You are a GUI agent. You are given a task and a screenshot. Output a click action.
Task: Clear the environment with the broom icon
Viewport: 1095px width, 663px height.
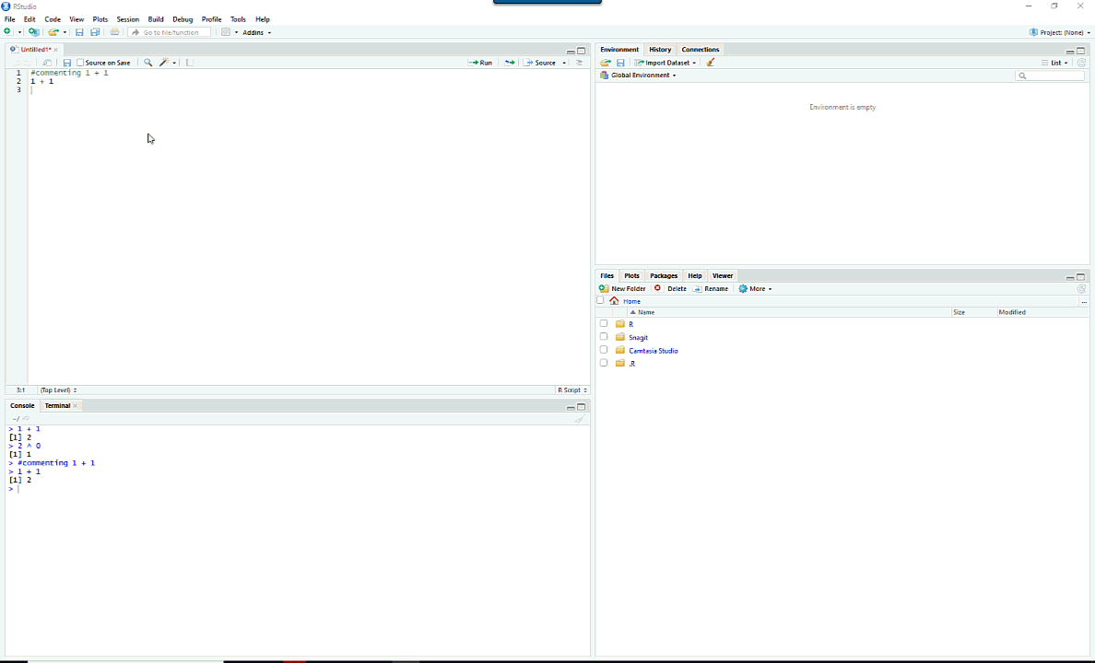[711, 63]
